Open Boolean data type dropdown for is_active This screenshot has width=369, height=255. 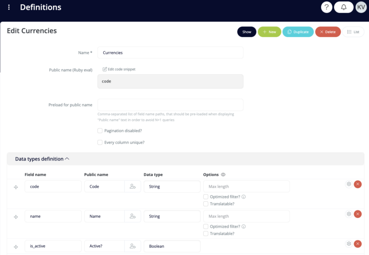click(x=172, y=246)
